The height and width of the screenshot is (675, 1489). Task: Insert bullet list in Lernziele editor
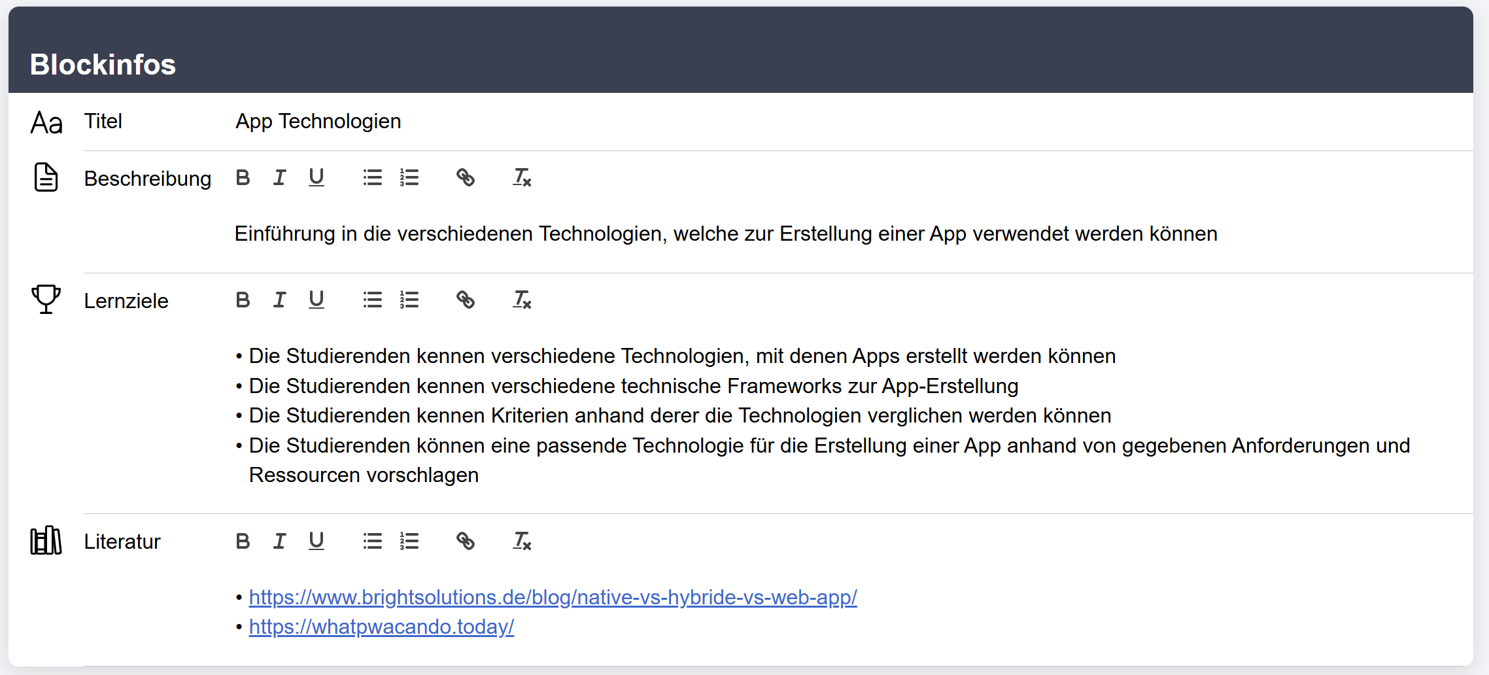tap(373, 300)
